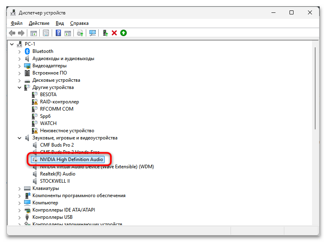This screenshot has width=326, height=242.
Task: Open the Действие menu
Action: pyautogui.click(x=39, y=23)
